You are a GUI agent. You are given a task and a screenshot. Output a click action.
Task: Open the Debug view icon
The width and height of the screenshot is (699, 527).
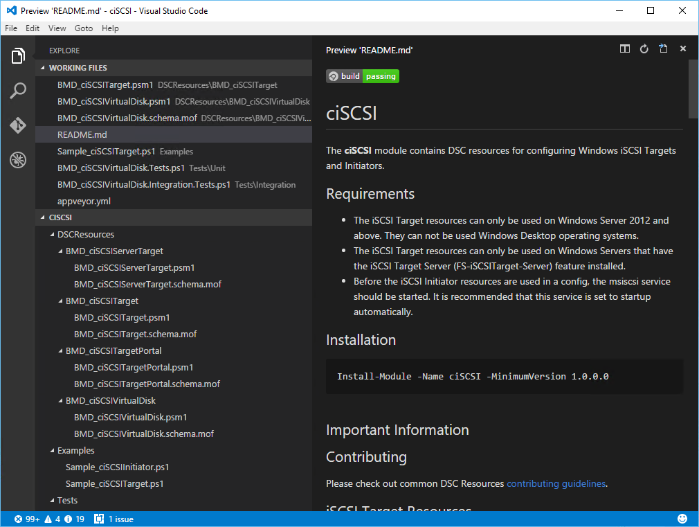(x=18, y=160)
